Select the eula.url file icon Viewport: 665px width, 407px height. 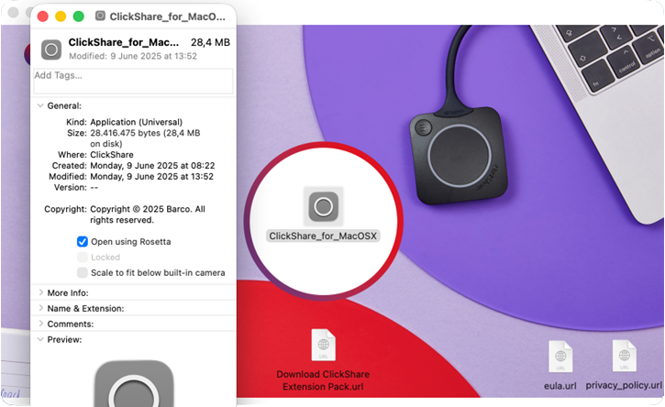pyautogui.click(x=560, y=356)
